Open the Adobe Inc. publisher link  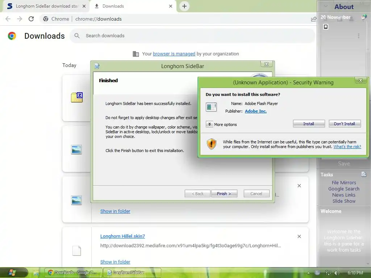255,111
